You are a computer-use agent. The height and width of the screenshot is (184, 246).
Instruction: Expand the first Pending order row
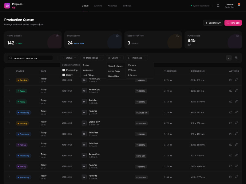tap(9, 80)
